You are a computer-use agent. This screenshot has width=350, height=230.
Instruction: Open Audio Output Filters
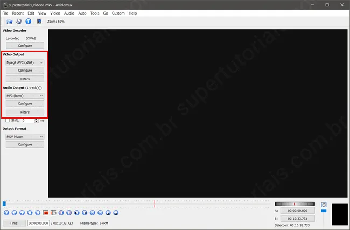point(25,112)
